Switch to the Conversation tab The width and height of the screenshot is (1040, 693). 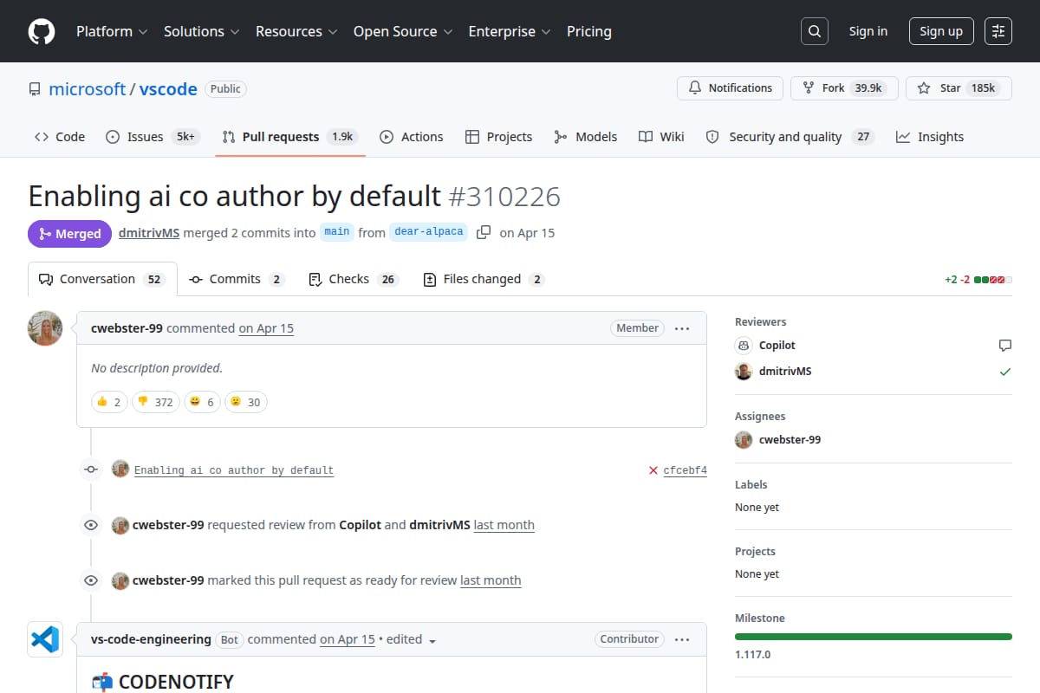click(102, 279)
